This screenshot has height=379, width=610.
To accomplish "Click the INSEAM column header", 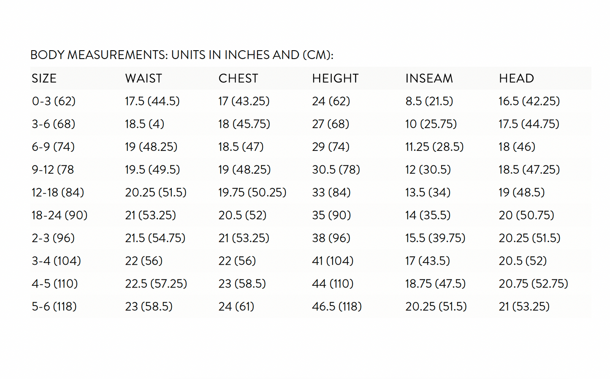I will click(x=429, y=78).
